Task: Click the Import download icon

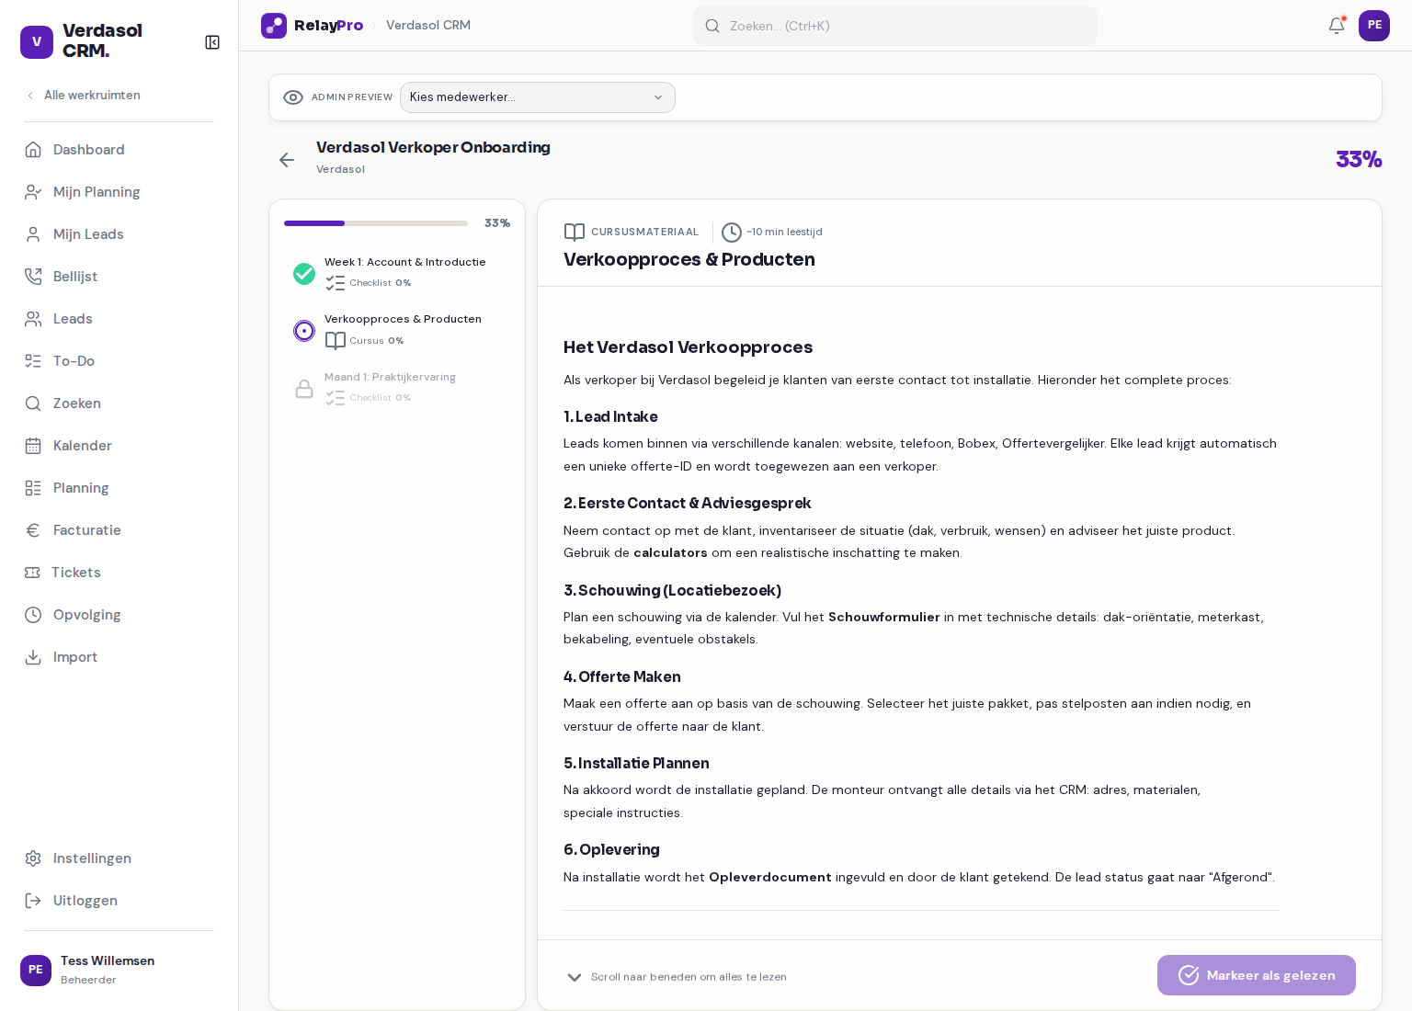Action: 33,657
